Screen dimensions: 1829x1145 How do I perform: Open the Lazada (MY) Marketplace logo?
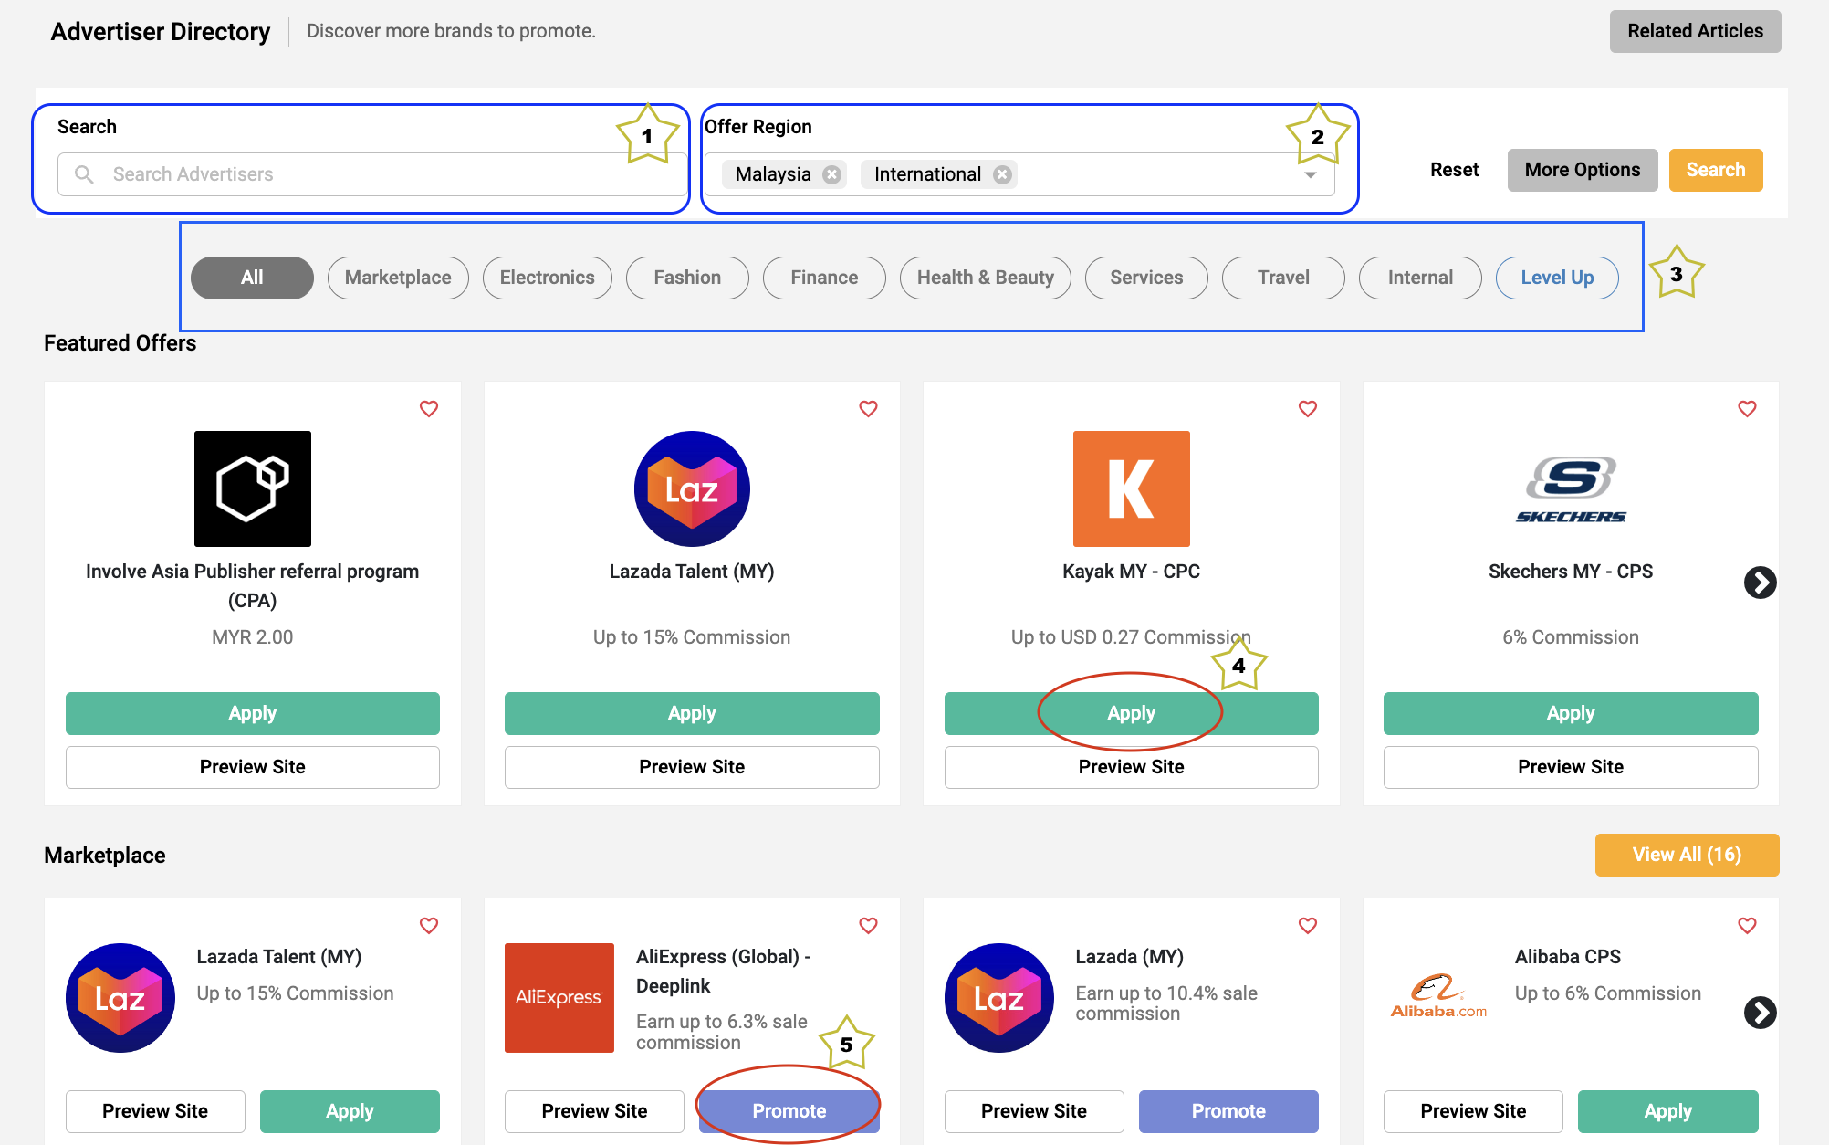(x=999, y=998)
